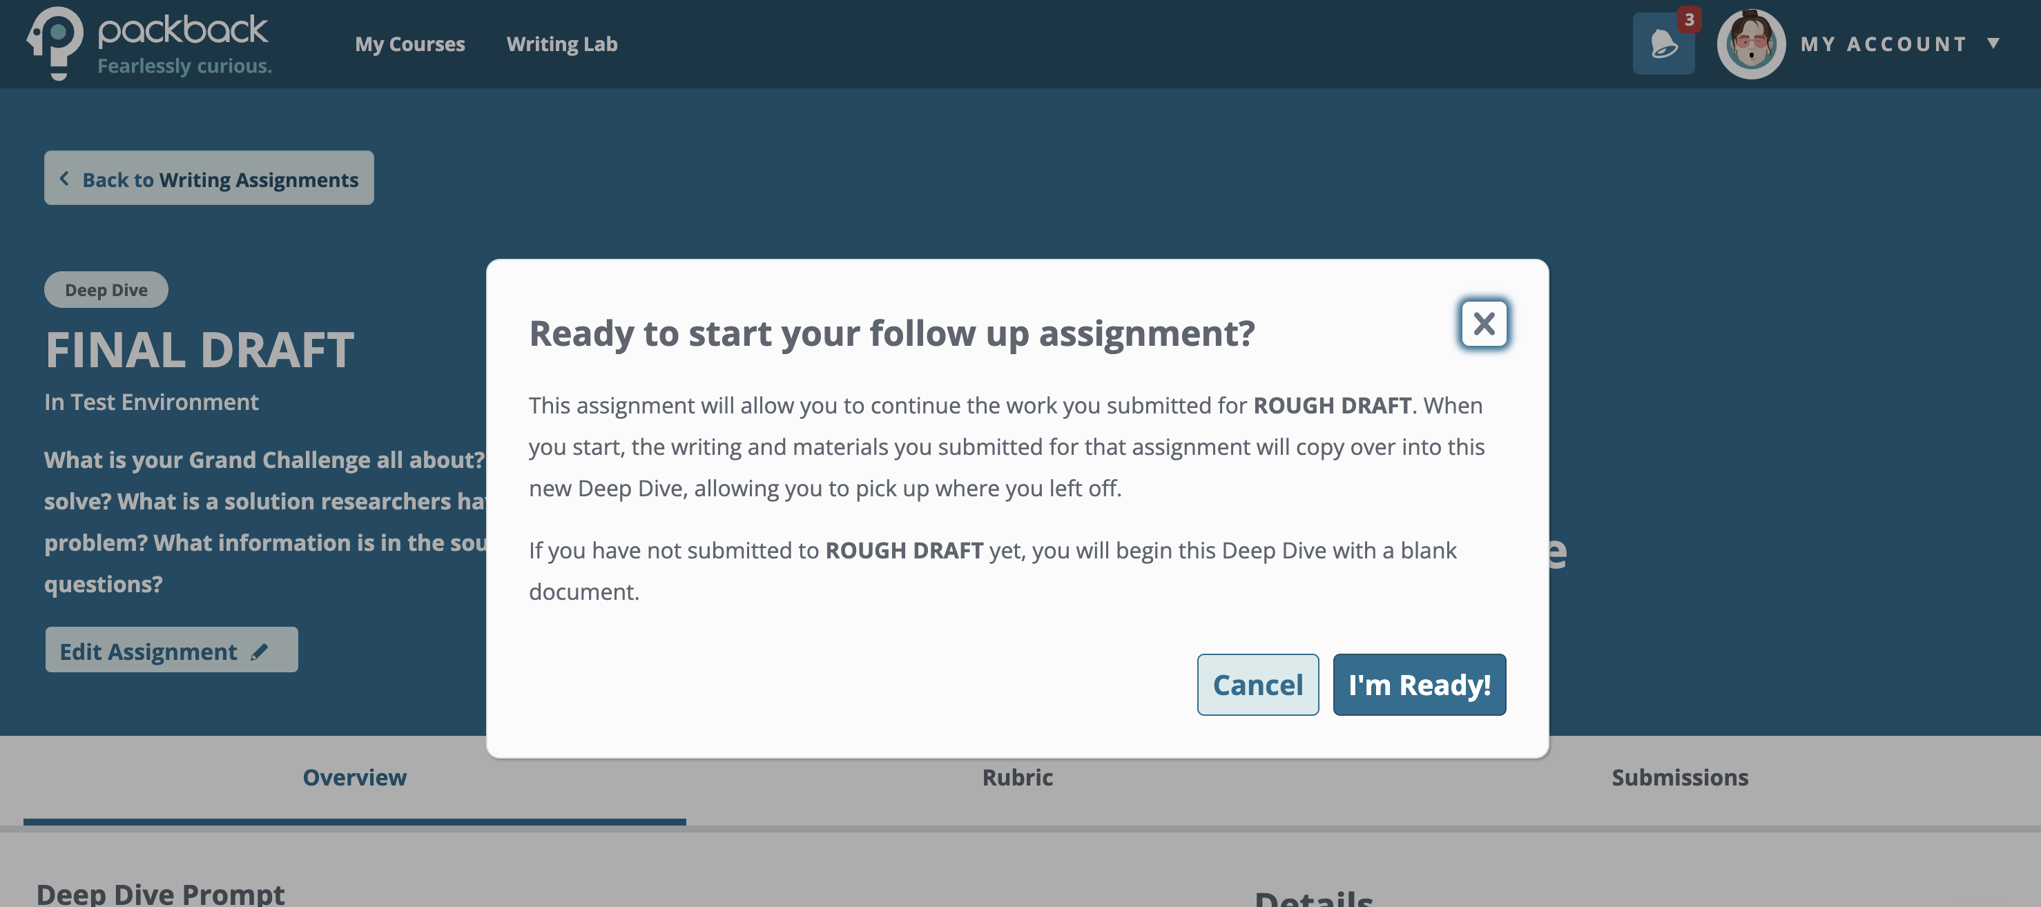The width and height of the screenshot is (2041, 907).
Task: Select the Packback wordmark in the header
Action: (x=181, y=30)
